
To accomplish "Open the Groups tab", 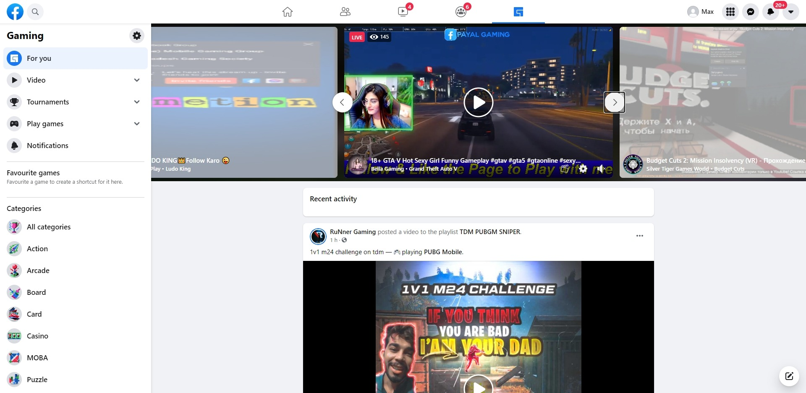I will (x=461, y=12).
